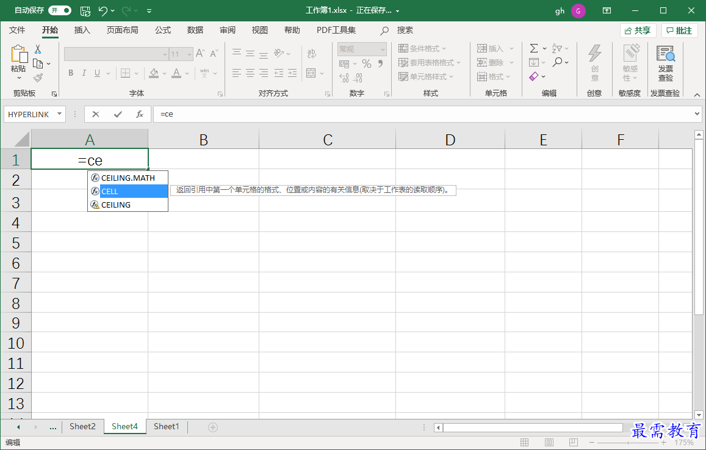This screenshot has width=706, height=450.
Task: Click the 共享 share button
Action: (x=638, y=31)
